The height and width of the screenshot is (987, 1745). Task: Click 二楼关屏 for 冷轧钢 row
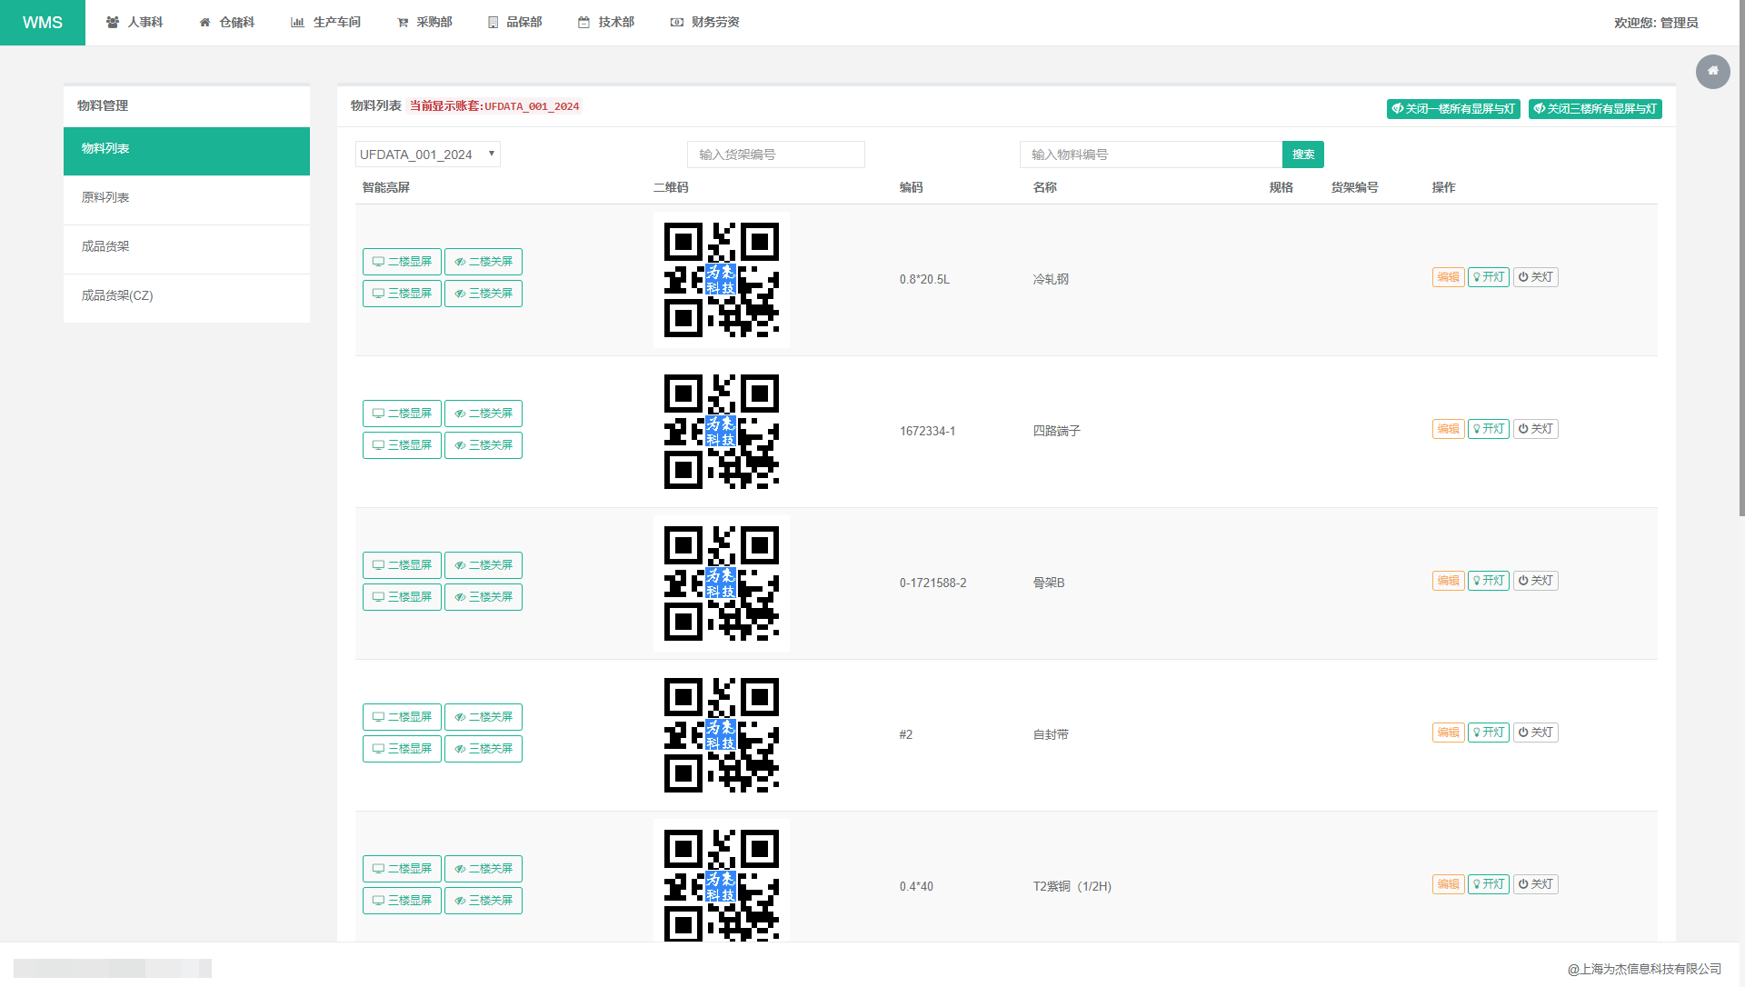(x=484, y=262)
